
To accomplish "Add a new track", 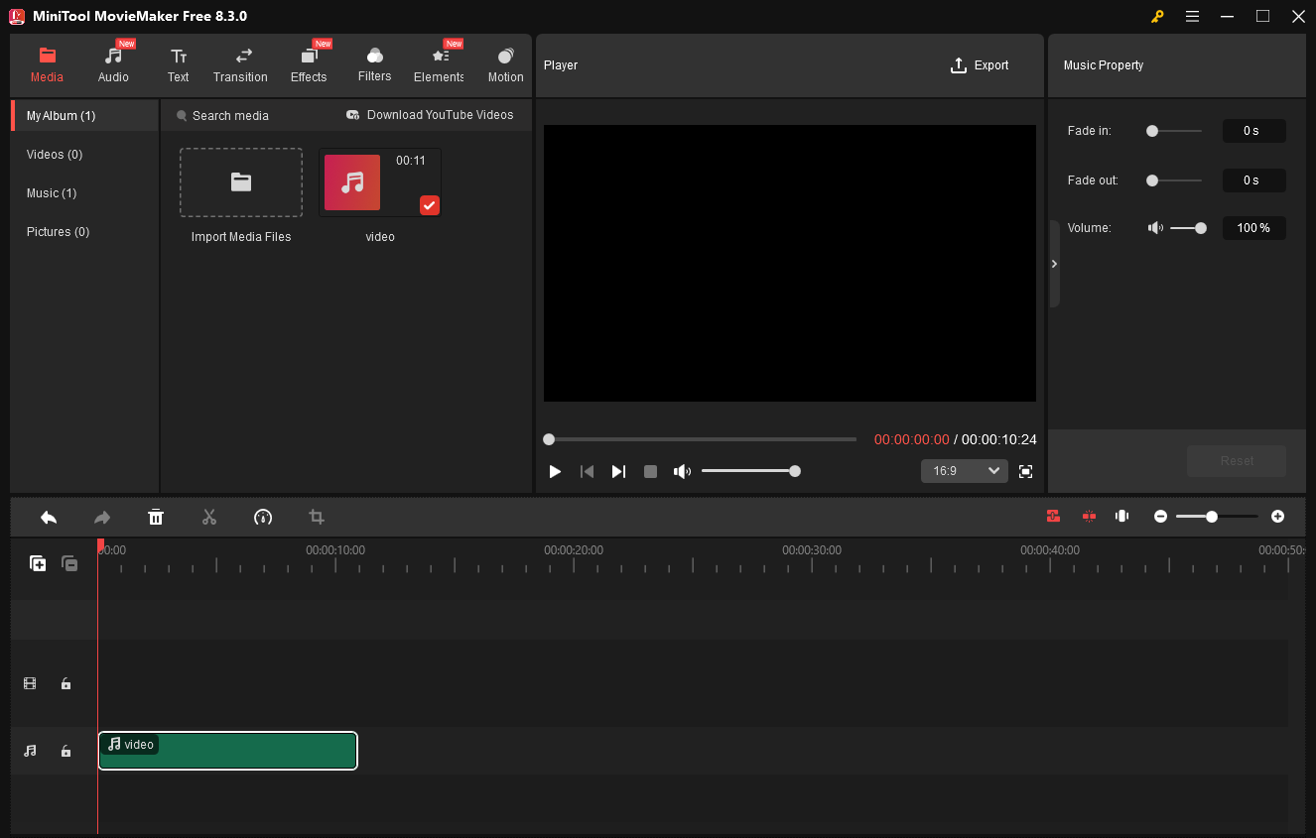I will pyautogui.click(x=38, y=563).
